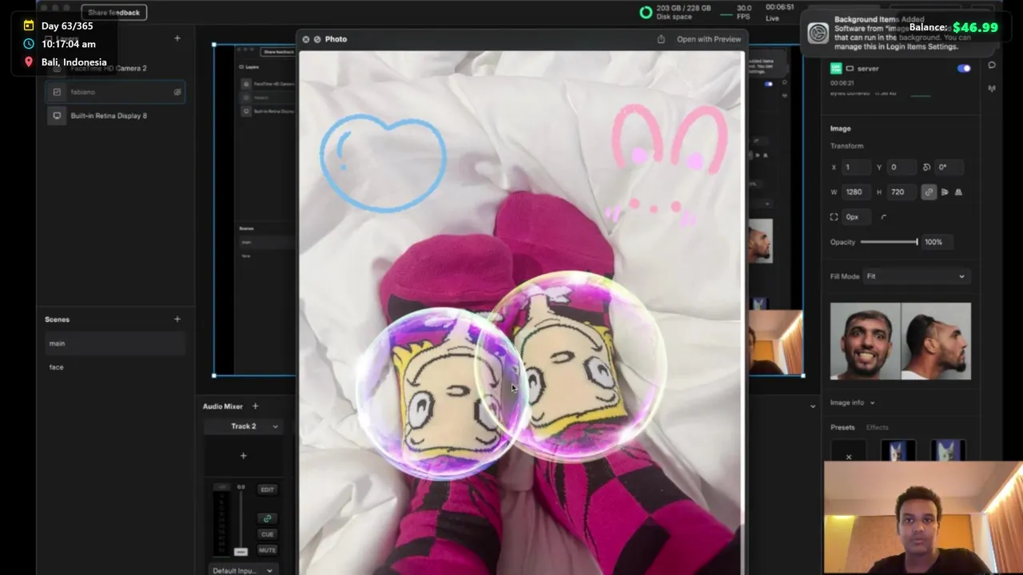
Task: Toggle the audio link icon in mixer
Action: [267, 518]
